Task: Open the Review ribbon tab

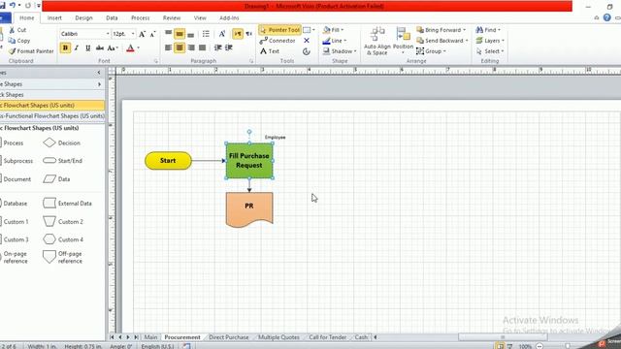Action: (172, 17)
